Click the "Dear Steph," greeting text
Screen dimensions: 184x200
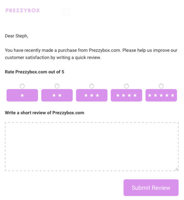coord(16,36)
